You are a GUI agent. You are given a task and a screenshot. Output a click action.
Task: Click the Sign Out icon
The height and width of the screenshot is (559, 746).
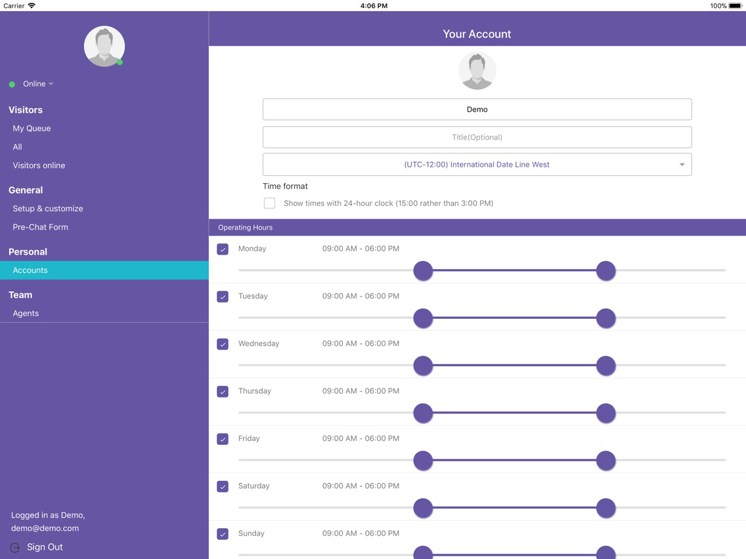point(15,548)
